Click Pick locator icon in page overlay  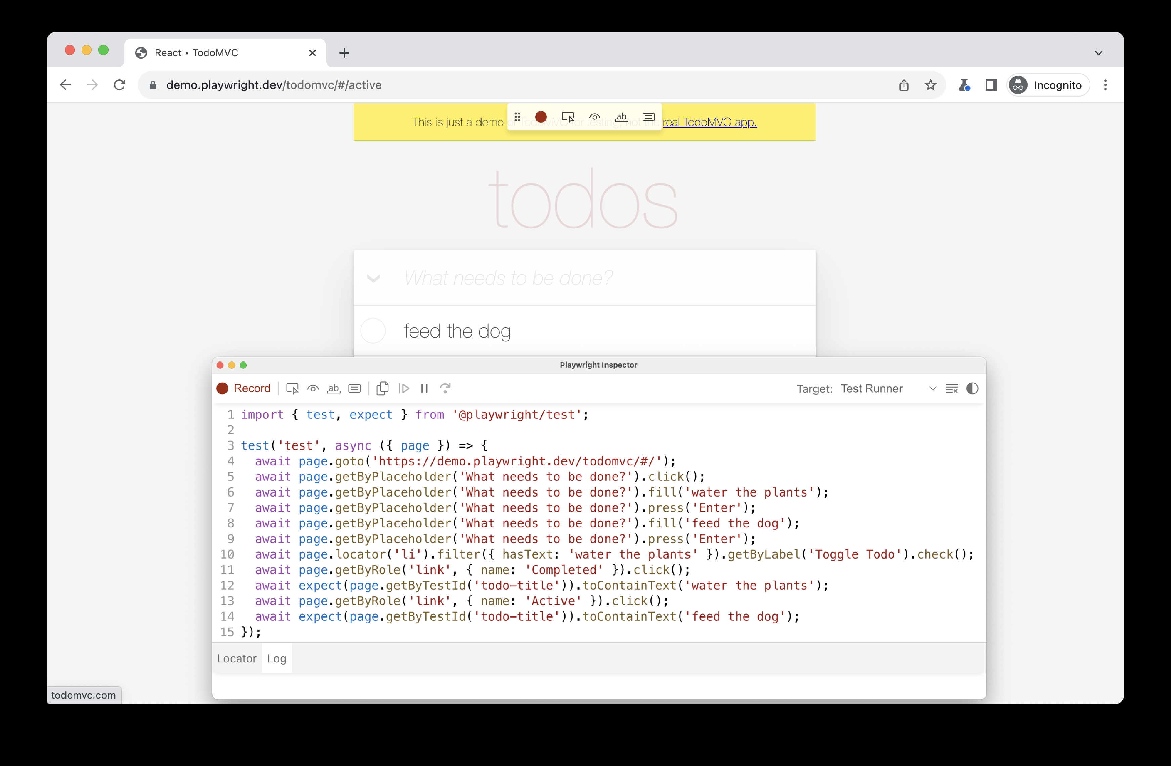point(568,117)
